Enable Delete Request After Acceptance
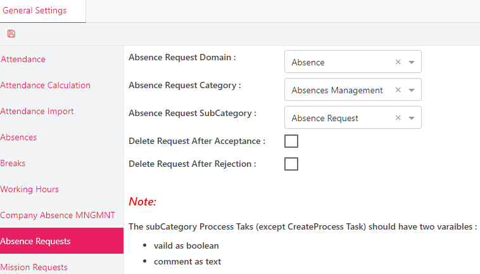This screenshot has width=480, height=274. click(x=291, y=141)
